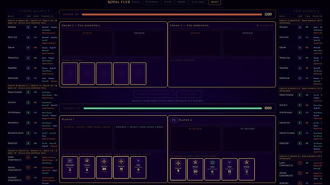The image size is (330, 185).
Task: Open the Tutorial tab in top bar
Action: (151, 2)
